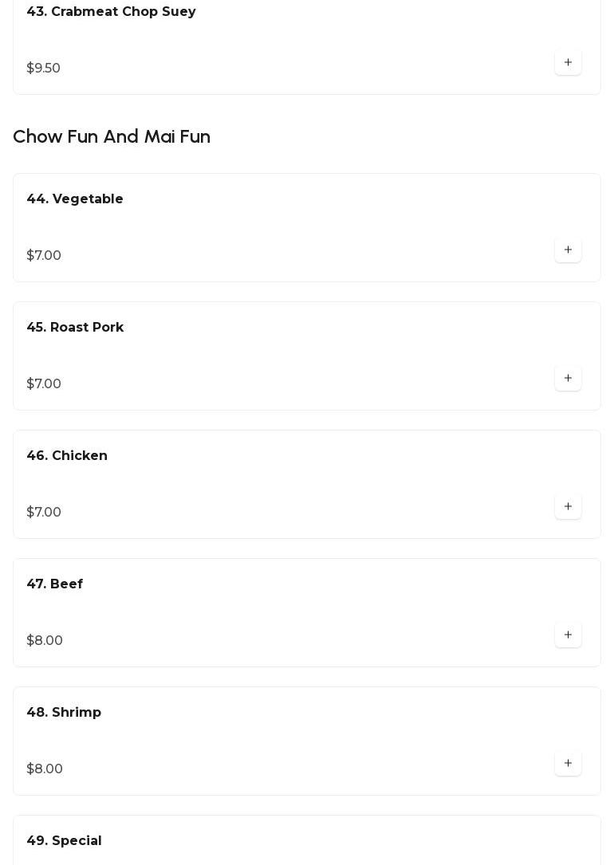614x865 pixels.
Task: Click the $7.00 price under 46. Chicken
Action: tap(44, 513)
